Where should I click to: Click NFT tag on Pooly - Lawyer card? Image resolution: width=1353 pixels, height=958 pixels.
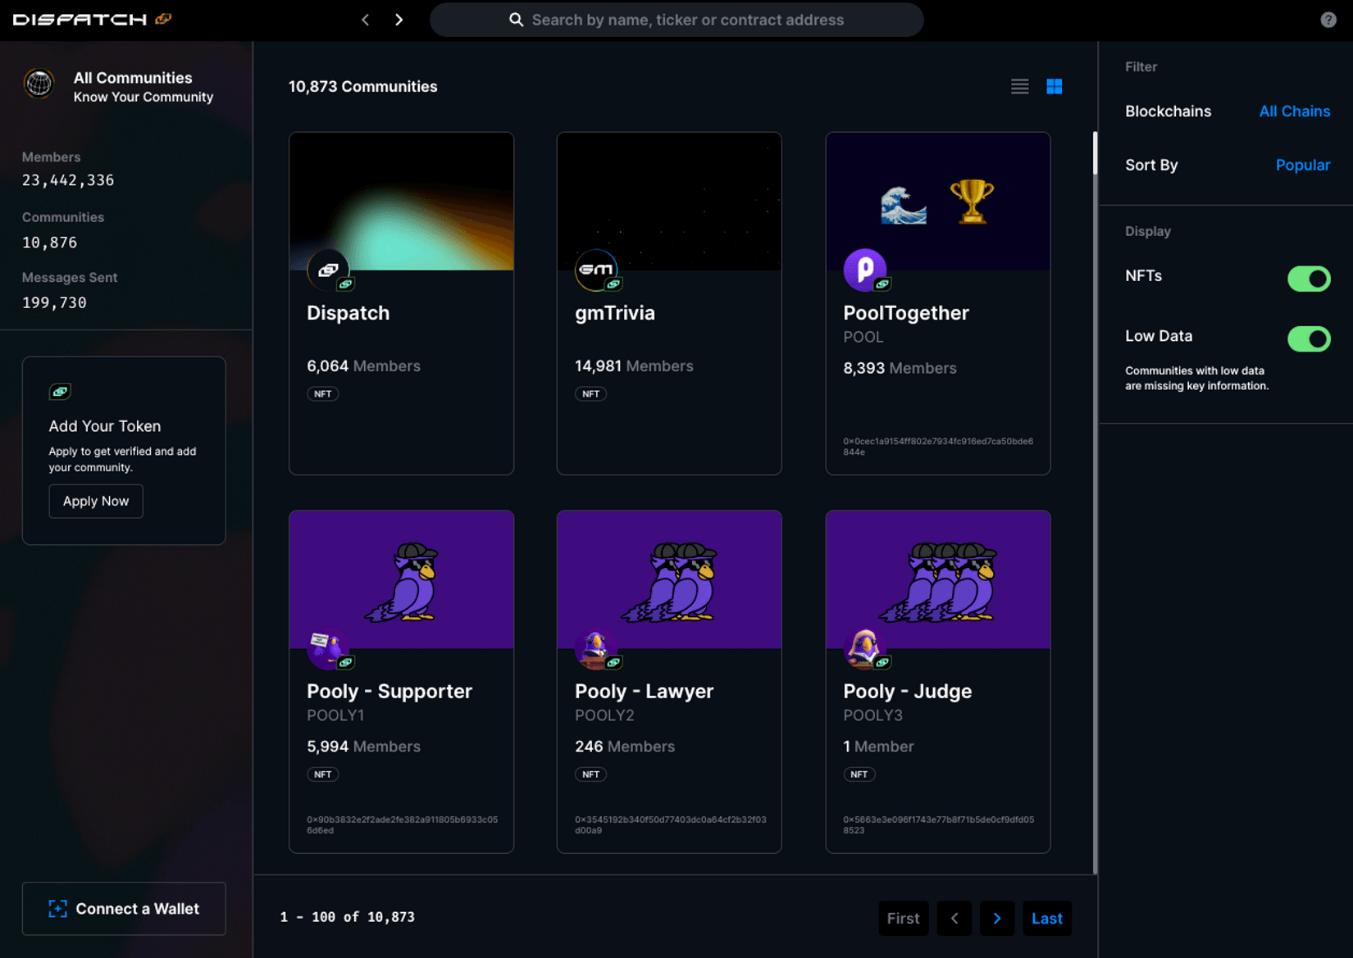(591, 774)
